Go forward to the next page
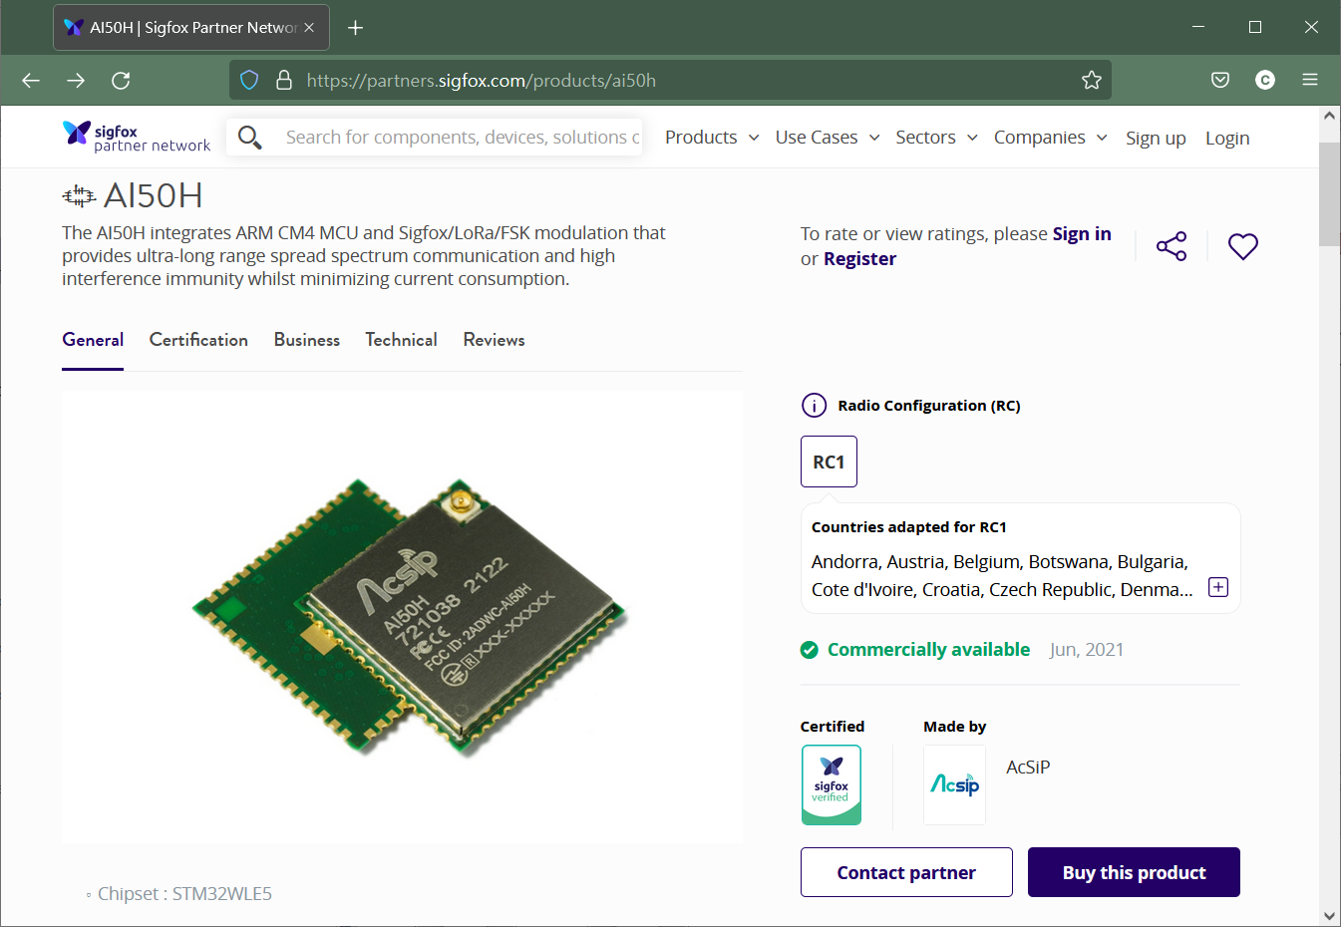Screen dimensions: 1341x927 (76, 81)
